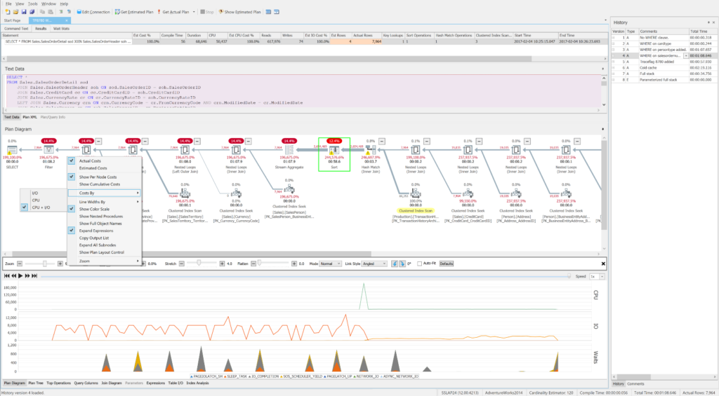Click the Edit Connection button
Viewport: 719px width, 396px height.
point(93,12)
